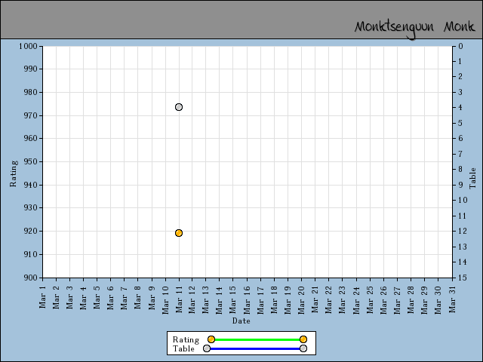Click the "Mar 20" date label
The width and height of the screenshot is (483, 362).
302,299
